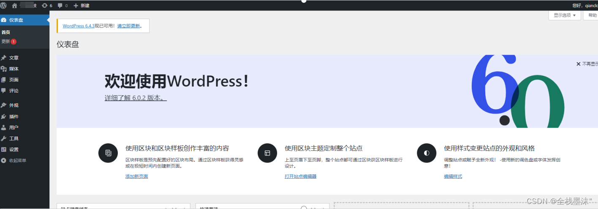Click the heading 使用区块和区块样板创作丰富的内容
This screenshot has width=598, height=209.
[x=177, y=148]
